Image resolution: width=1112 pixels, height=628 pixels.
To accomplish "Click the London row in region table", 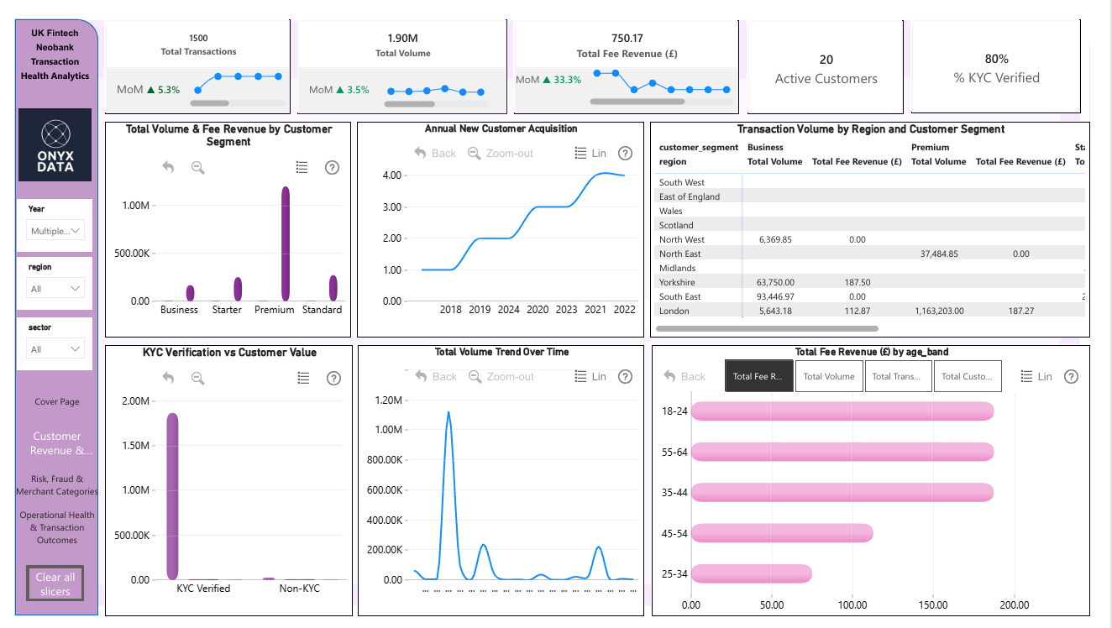I will tap(869, 311).
